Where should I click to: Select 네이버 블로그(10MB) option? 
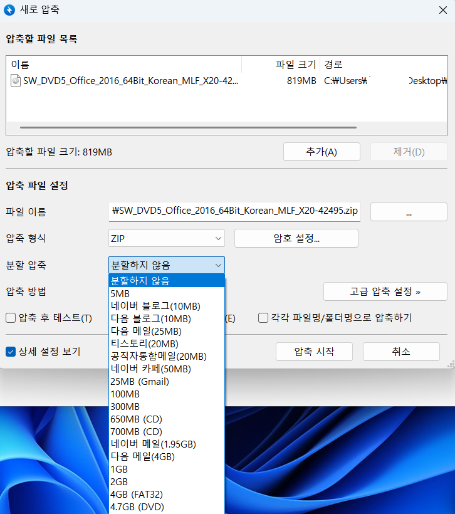[167, 306]
